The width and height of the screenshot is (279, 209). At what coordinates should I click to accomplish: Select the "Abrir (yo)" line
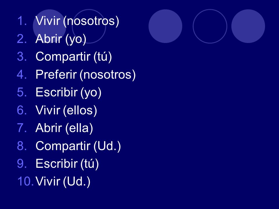tap(61, 39)
